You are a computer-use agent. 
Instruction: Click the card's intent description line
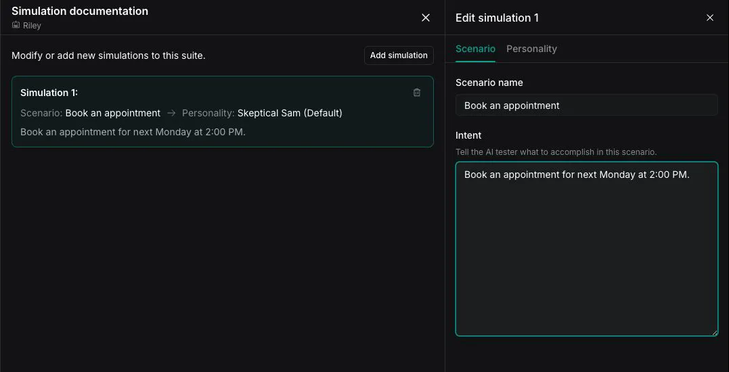point(133,132)
